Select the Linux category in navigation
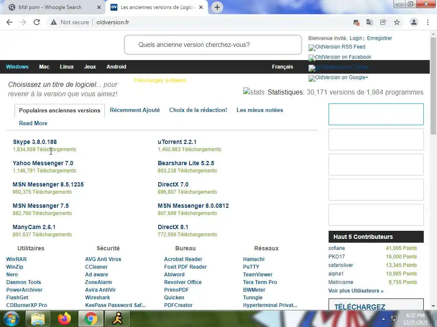This screenshot has height=327, width=437. [67, 67]
